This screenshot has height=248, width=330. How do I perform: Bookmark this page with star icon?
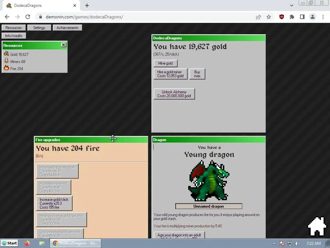(269, 17)
